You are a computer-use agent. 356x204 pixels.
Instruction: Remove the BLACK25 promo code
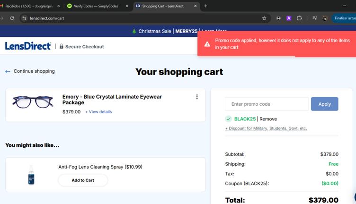click(268, 119)
